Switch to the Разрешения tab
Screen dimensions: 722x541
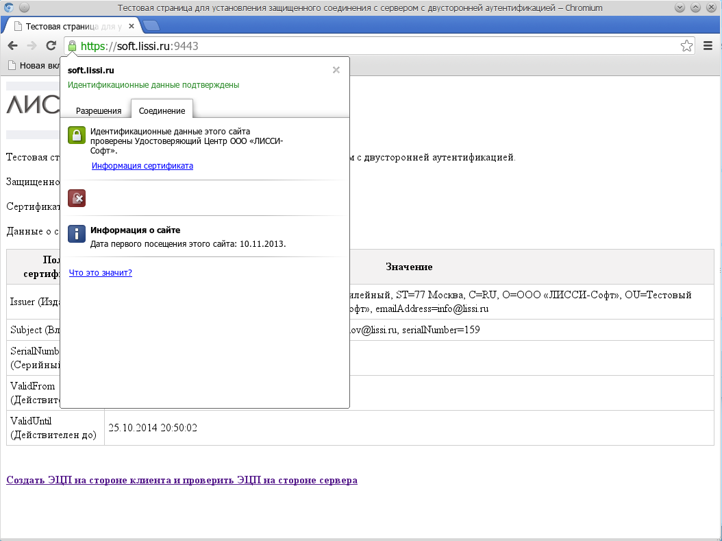coord(99,110)
